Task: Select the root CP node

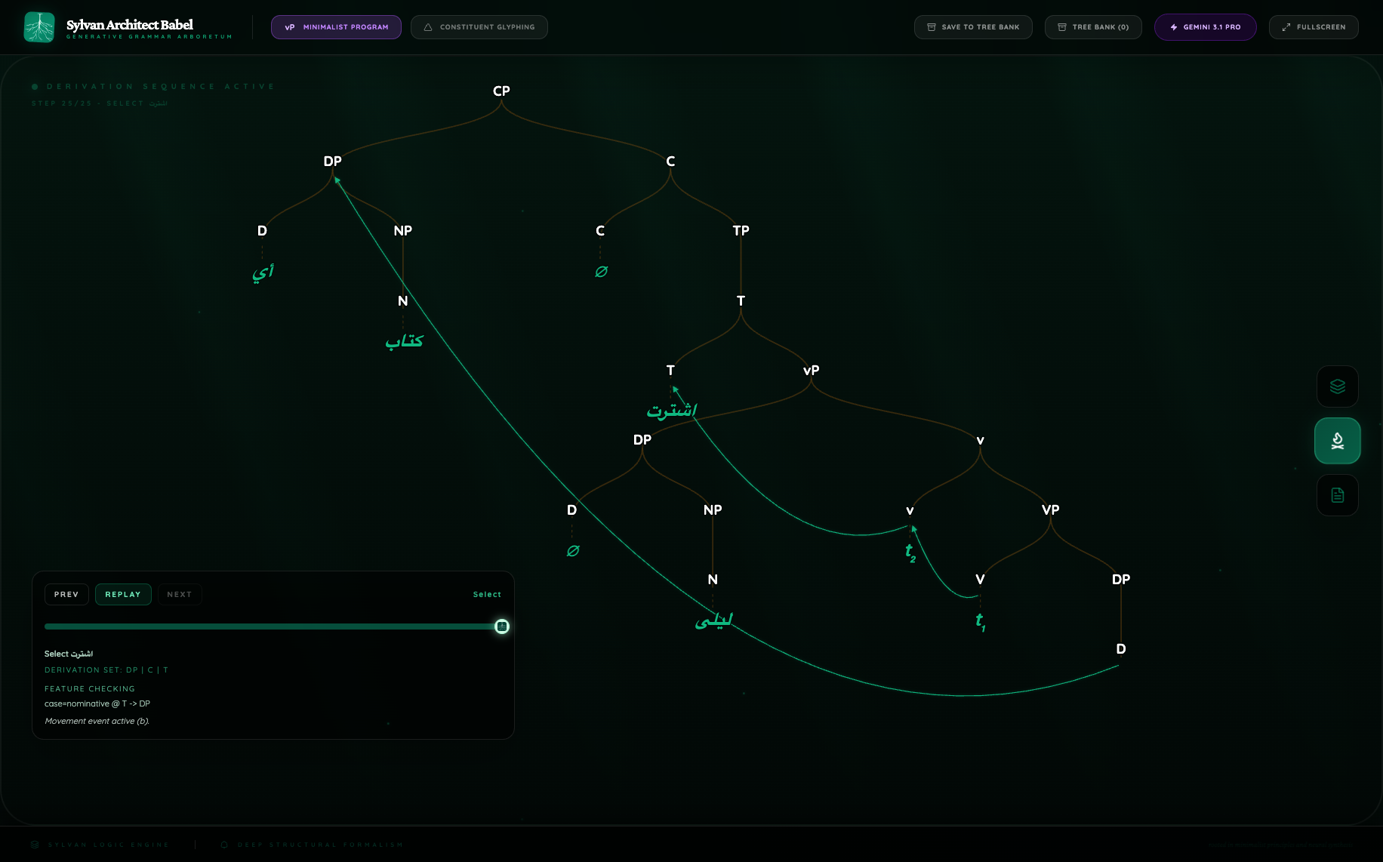Action: click(x=501, y=91)
